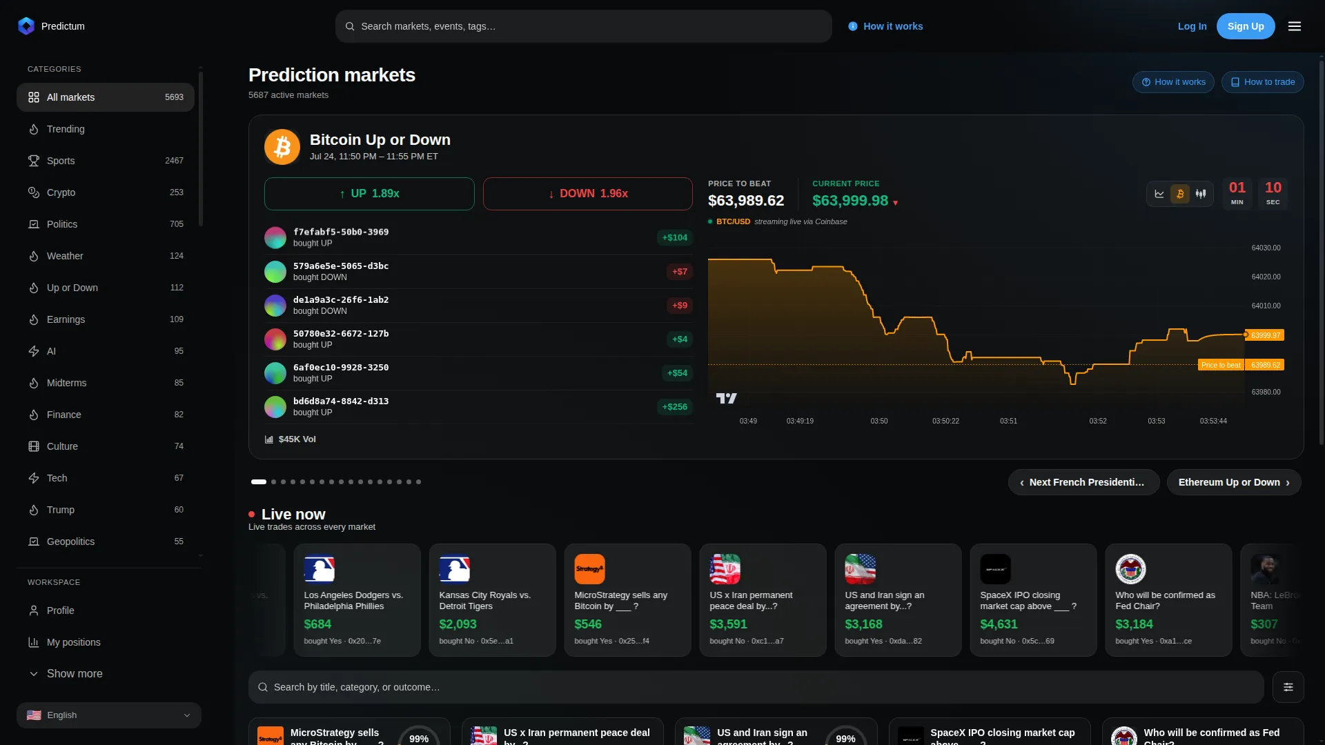
Task: Open the Trending category
Action: [x=106, y=129]
